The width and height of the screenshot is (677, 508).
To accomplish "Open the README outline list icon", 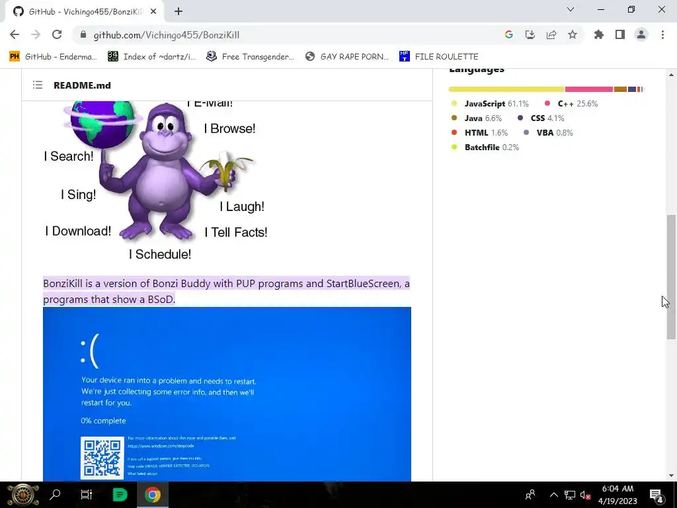I will click(x=38, y=85).
